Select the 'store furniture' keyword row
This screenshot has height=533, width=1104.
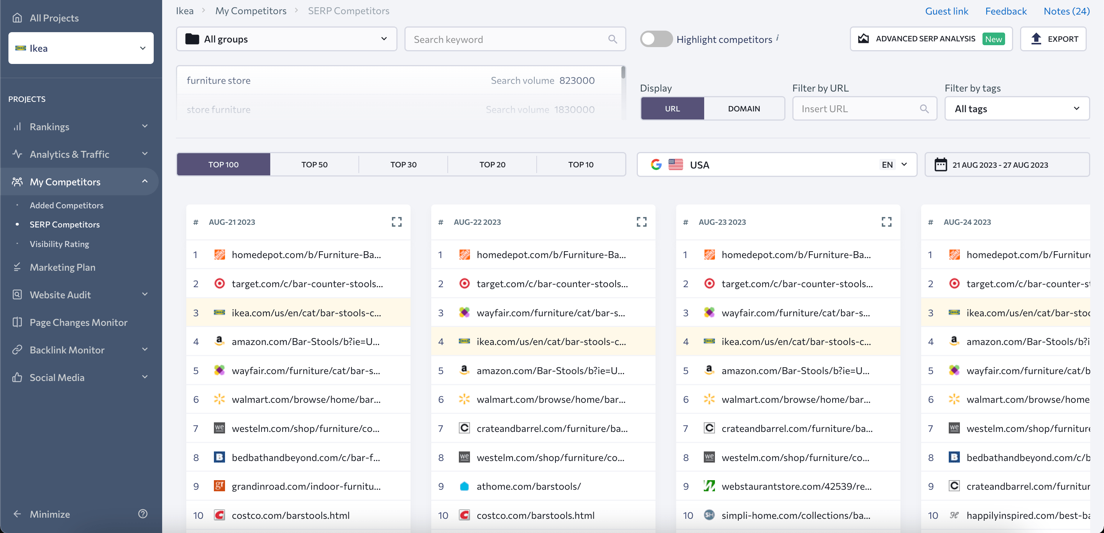(399, 109)
